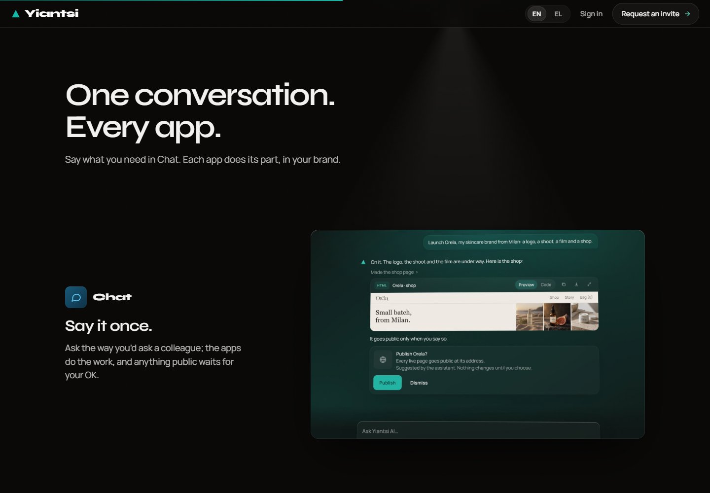Click the "Orela · shop" card title
This screenshot has width=710, height=493.
click(x=404, y=285)
